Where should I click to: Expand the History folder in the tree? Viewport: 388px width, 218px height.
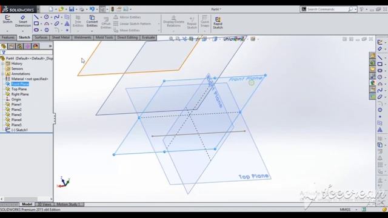2,64
